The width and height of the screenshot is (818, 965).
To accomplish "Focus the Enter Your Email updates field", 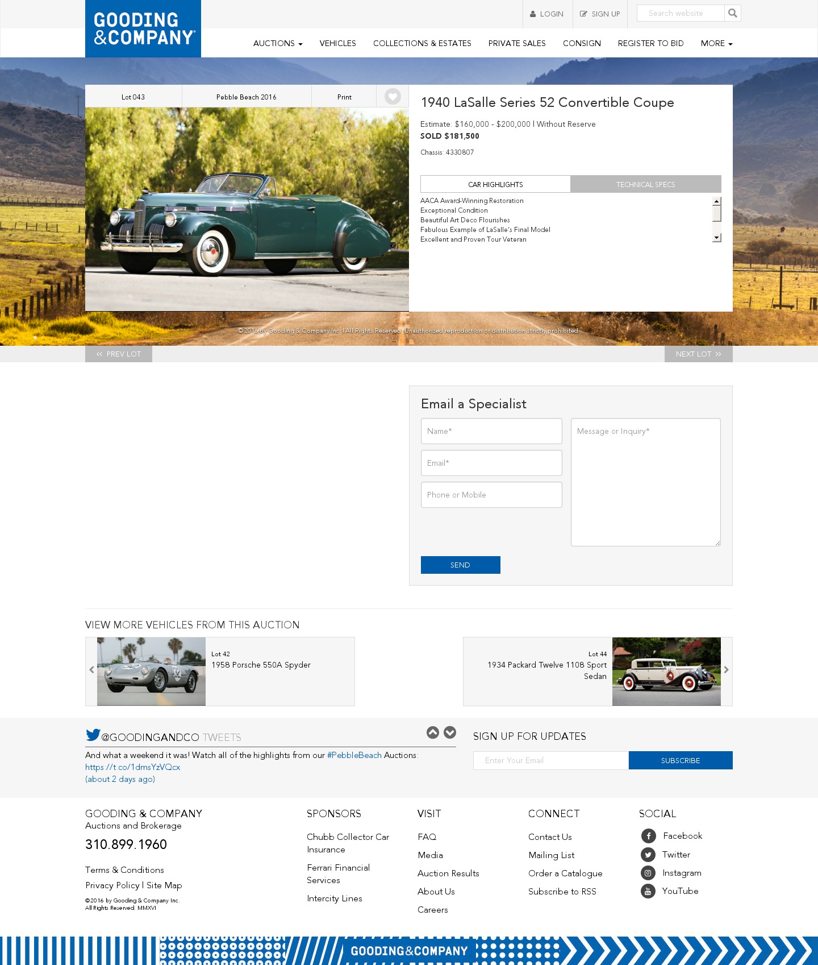I will click(x=551, y=760).
